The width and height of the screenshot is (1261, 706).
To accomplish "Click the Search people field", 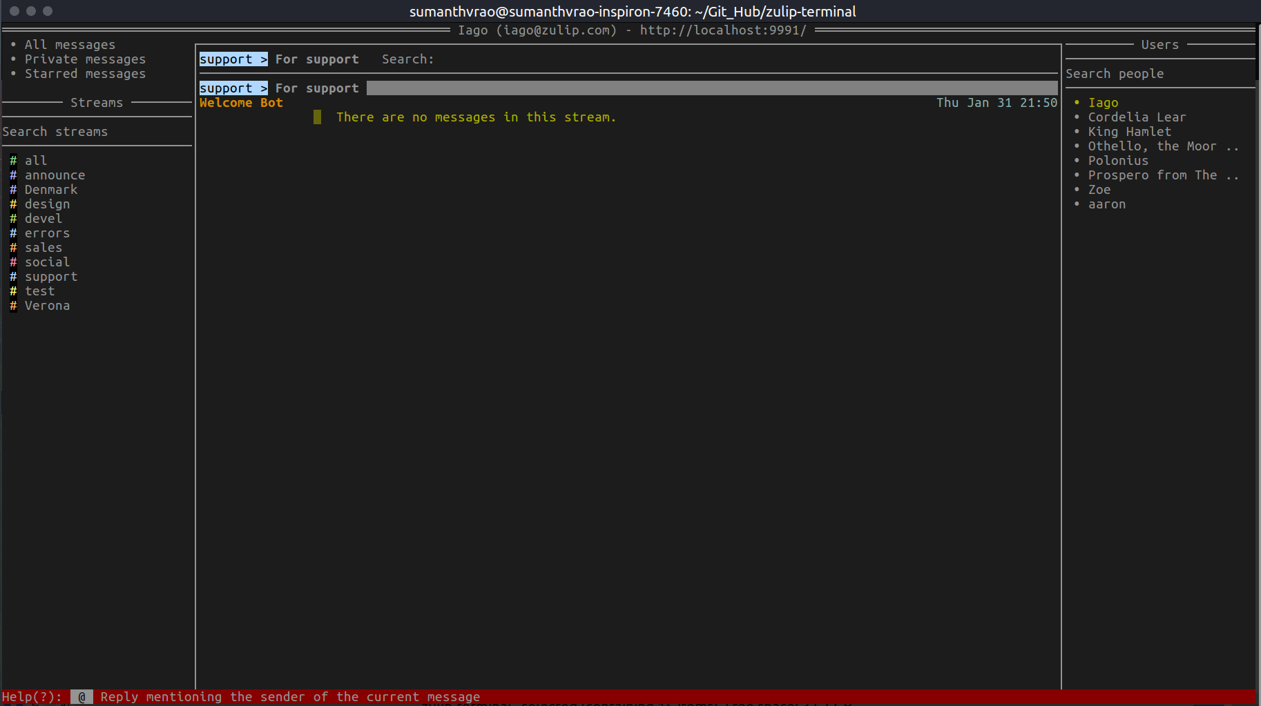I will 1159,74.
